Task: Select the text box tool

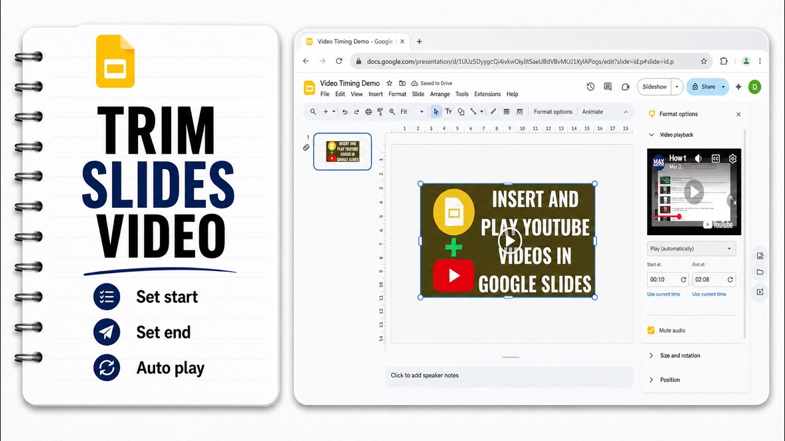Action: coord(448,111)
